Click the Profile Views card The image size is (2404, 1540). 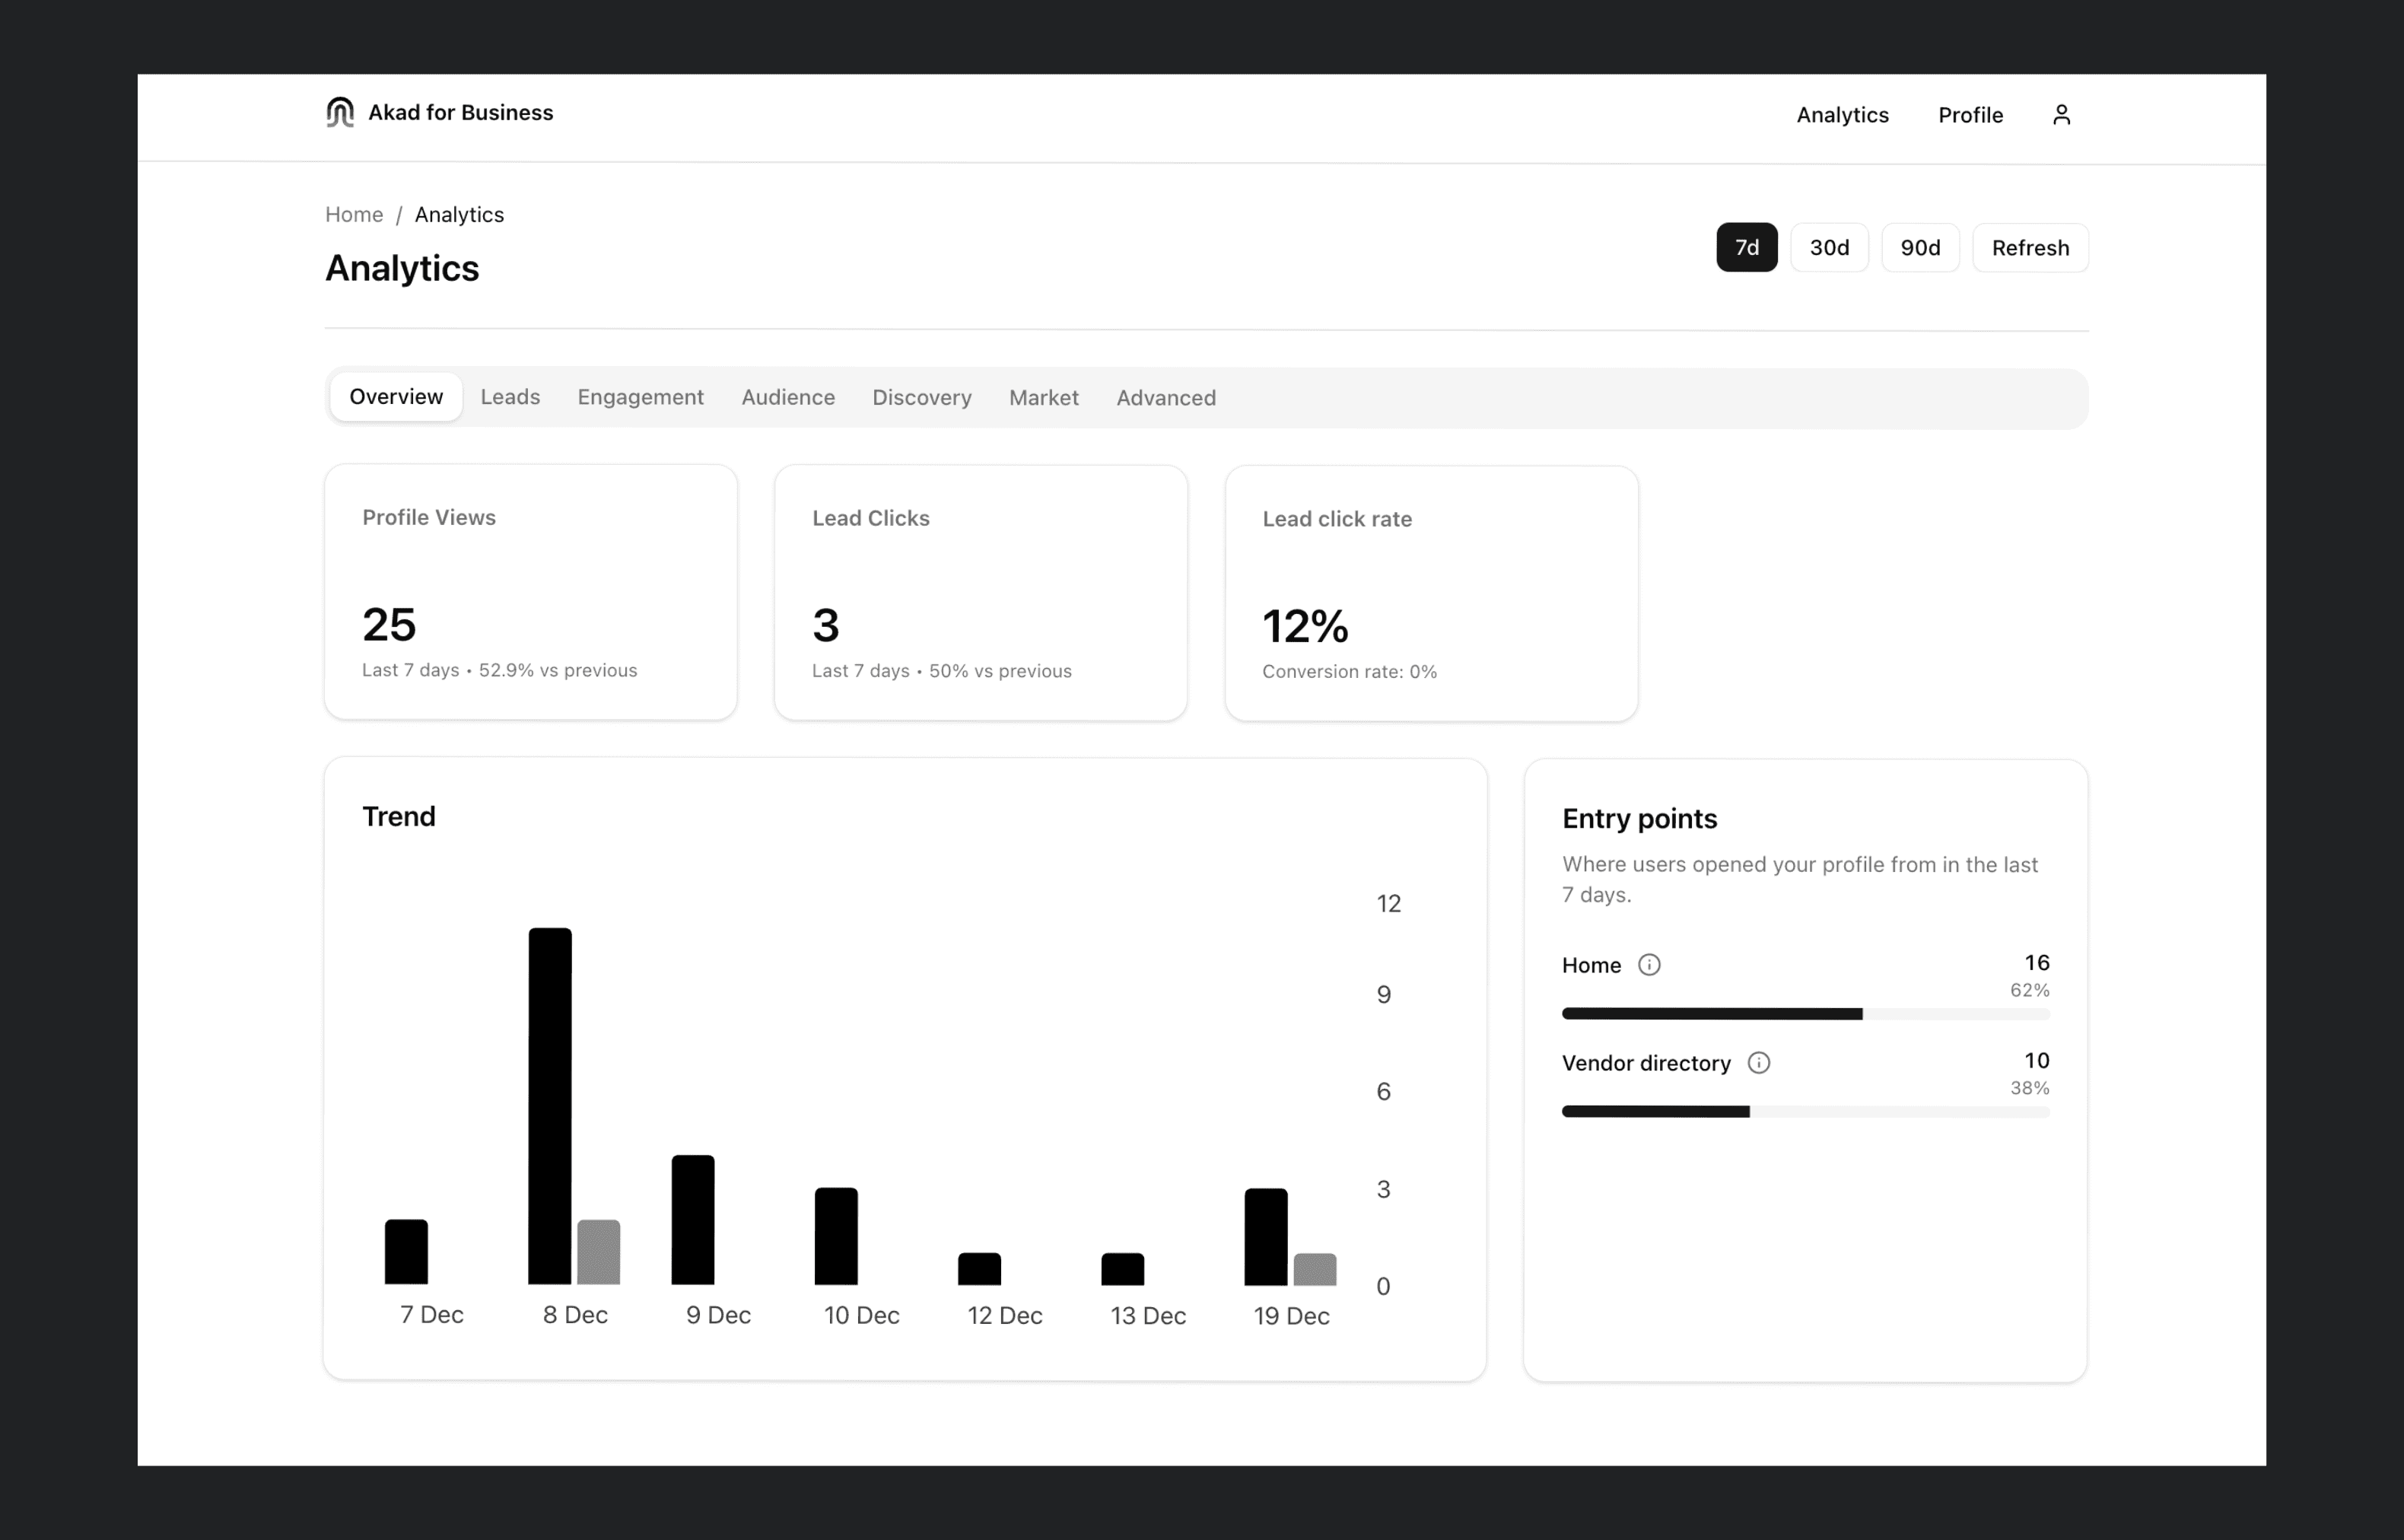529,592
